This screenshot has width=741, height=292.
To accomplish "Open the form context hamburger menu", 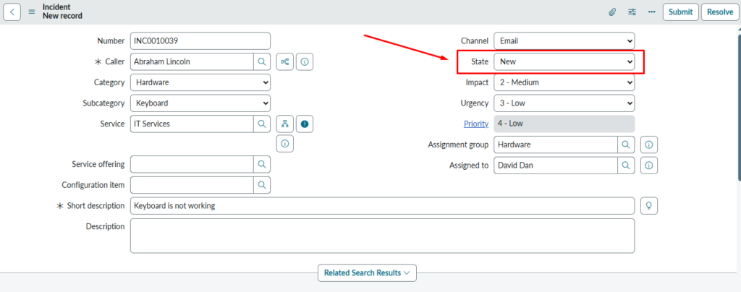I will (32, 12).
